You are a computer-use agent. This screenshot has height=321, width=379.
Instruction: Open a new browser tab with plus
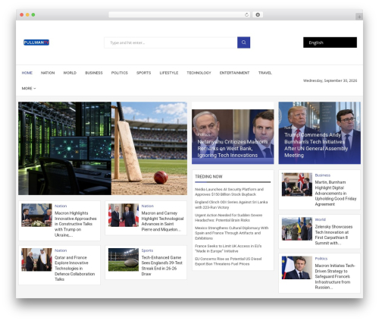[x=359, y=17]
